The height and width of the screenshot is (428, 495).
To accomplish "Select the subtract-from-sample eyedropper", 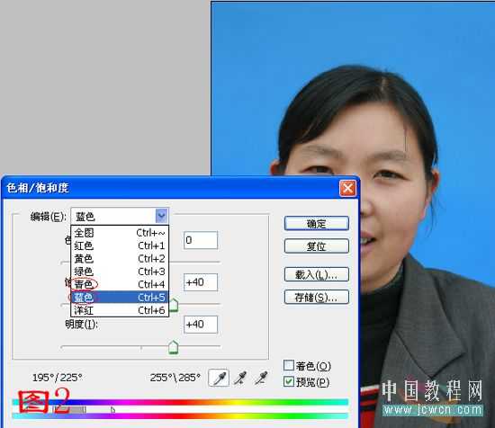I will click(x=261, y=378).
